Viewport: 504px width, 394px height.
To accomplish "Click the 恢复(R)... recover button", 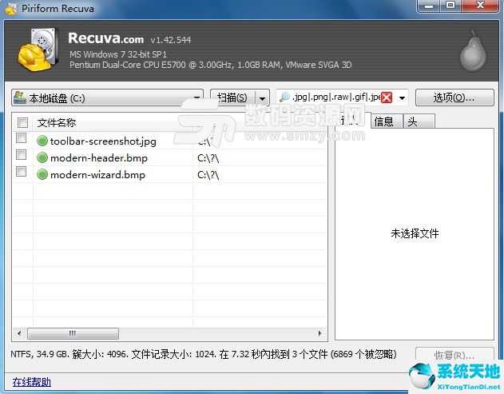I will 454,355.
